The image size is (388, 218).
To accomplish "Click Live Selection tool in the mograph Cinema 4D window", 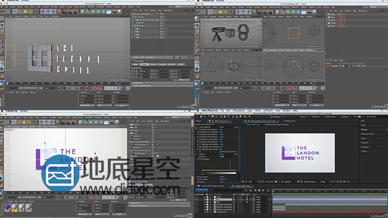I will (15, 12).
